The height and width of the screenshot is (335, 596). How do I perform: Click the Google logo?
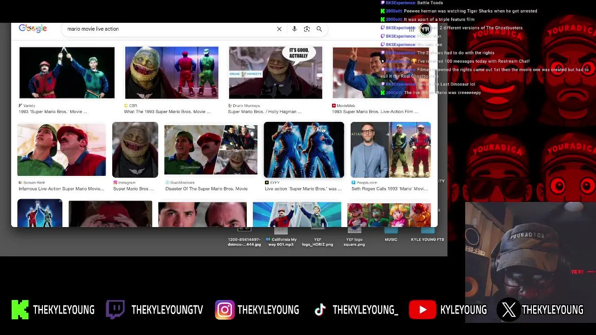pos(33,28)
